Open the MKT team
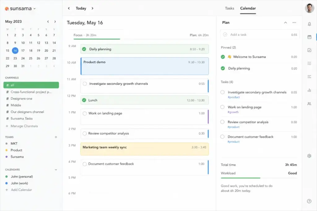 tap(14, 143)
